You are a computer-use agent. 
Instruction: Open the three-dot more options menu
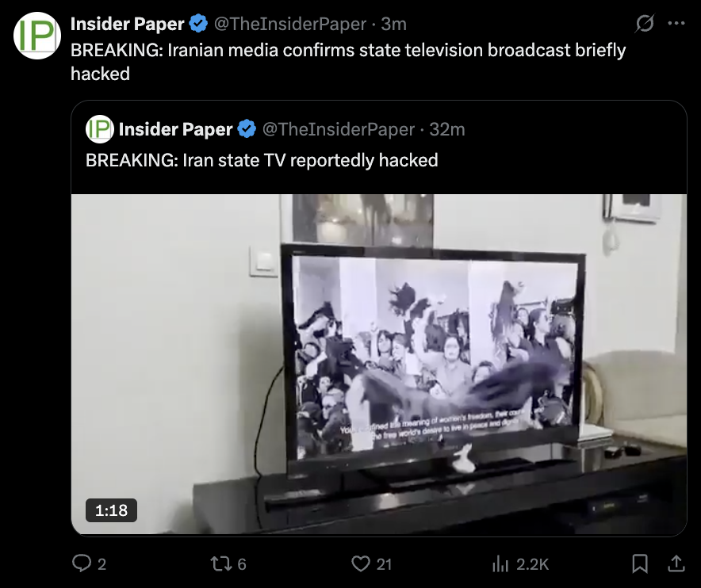(x=676, y=24)
